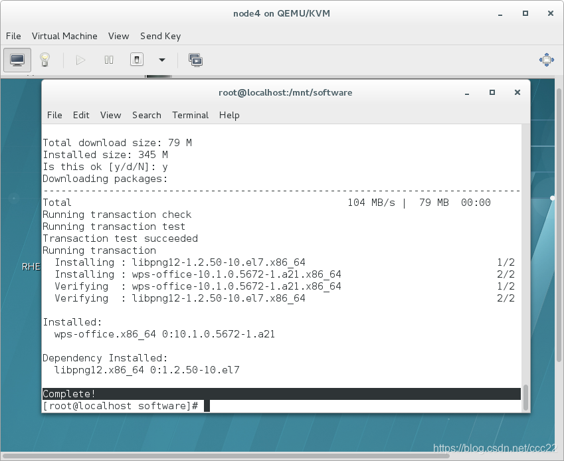Power on the virtual machine play icon
The image size is (564, 461).
[x=80, y=60]
